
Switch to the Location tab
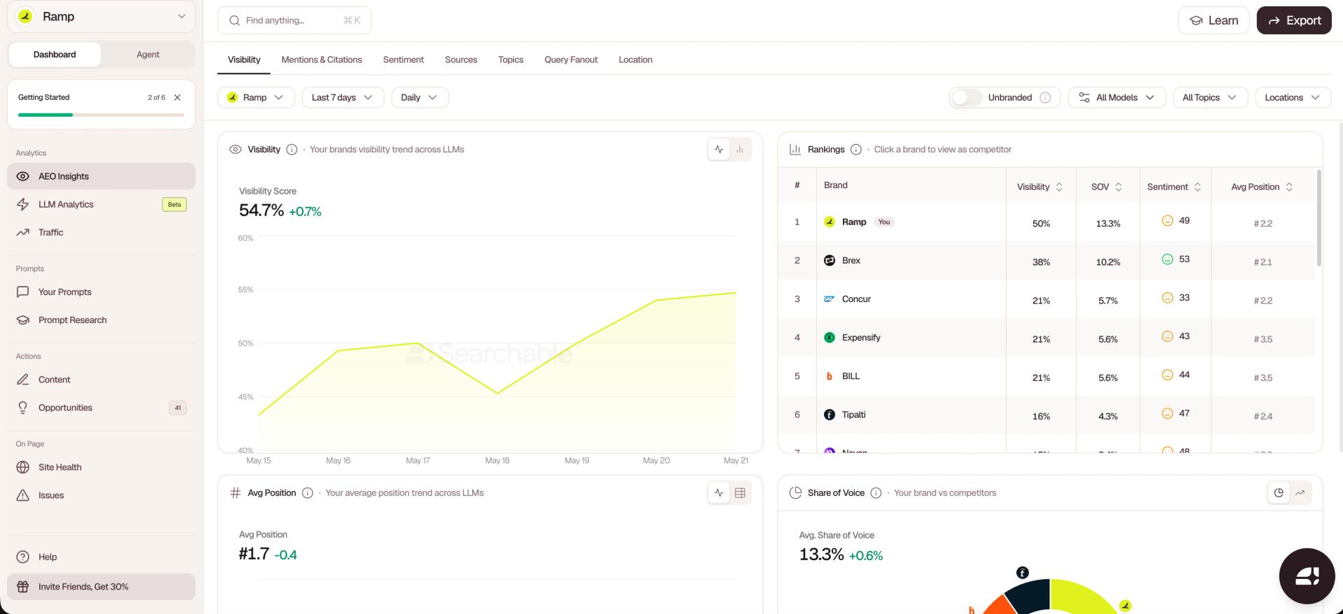tap(635, 59)
